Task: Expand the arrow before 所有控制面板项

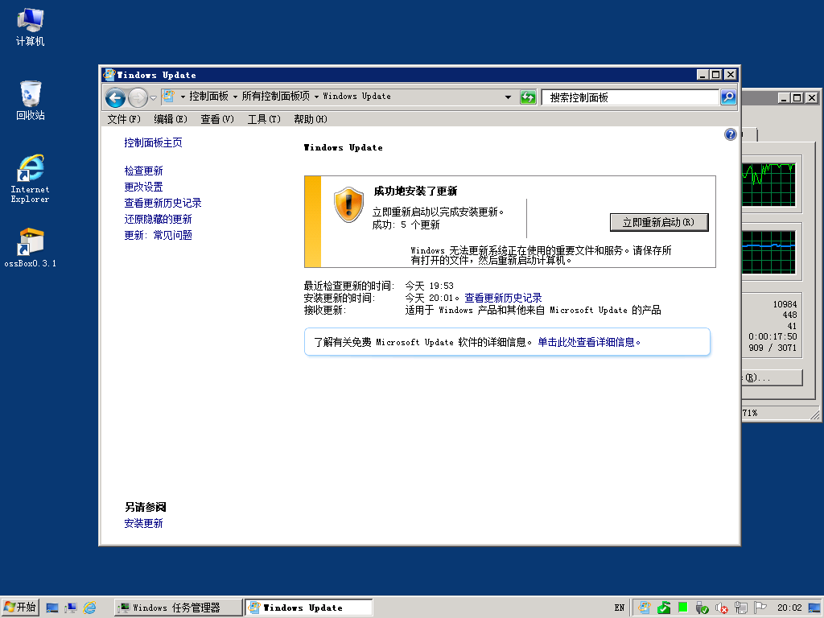Action: coord(235,97)
